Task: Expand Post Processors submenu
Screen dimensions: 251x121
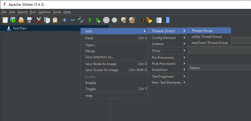Action: 167,64
